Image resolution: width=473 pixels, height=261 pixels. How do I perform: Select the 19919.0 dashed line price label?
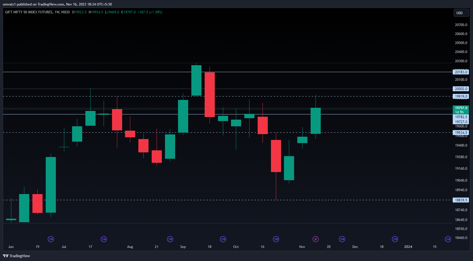461,96
